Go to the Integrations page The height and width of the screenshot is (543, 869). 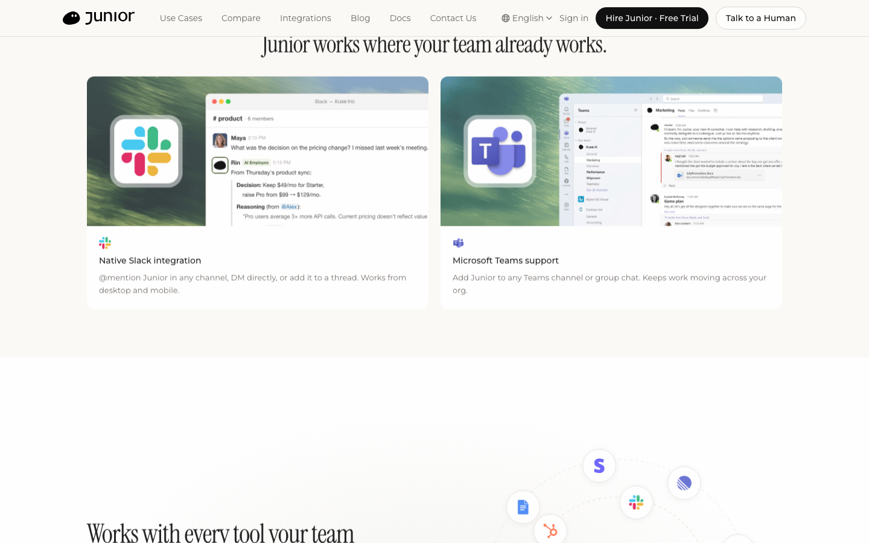coord(305,18)
